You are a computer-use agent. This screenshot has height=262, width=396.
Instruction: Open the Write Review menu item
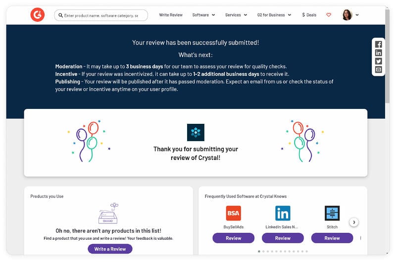[171, 15]
